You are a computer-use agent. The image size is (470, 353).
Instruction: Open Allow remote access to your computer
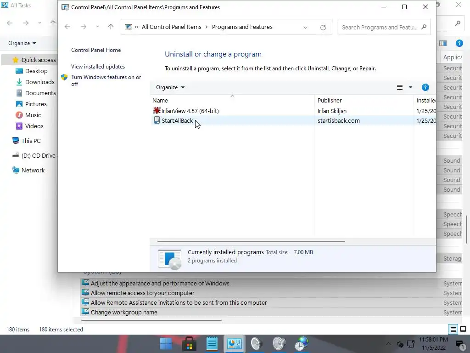[143, 293]
